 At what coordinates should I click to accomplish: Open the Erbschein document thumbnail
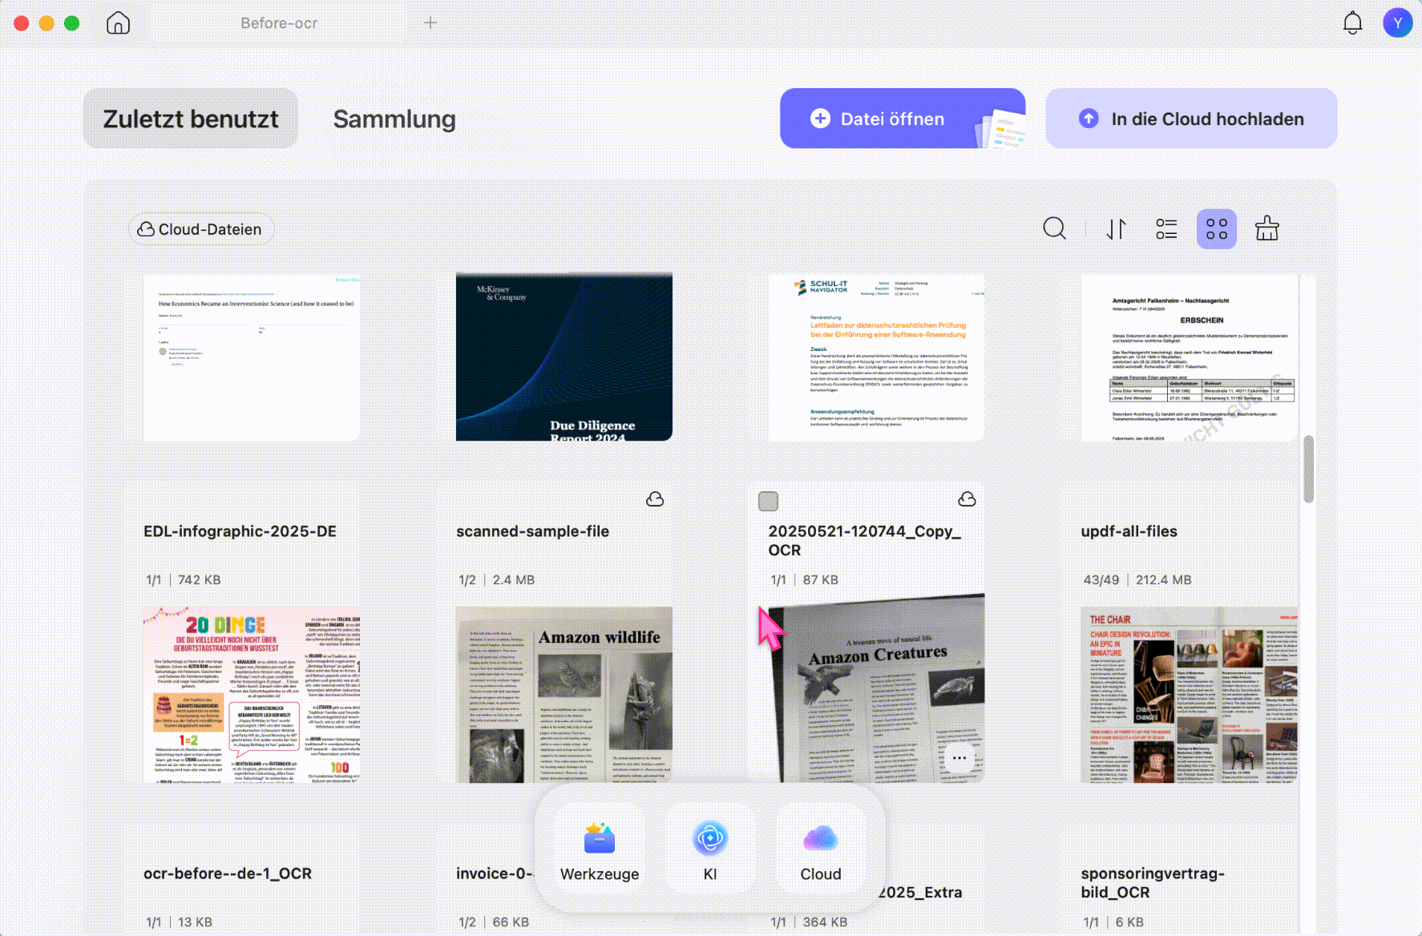(1190, 357)
